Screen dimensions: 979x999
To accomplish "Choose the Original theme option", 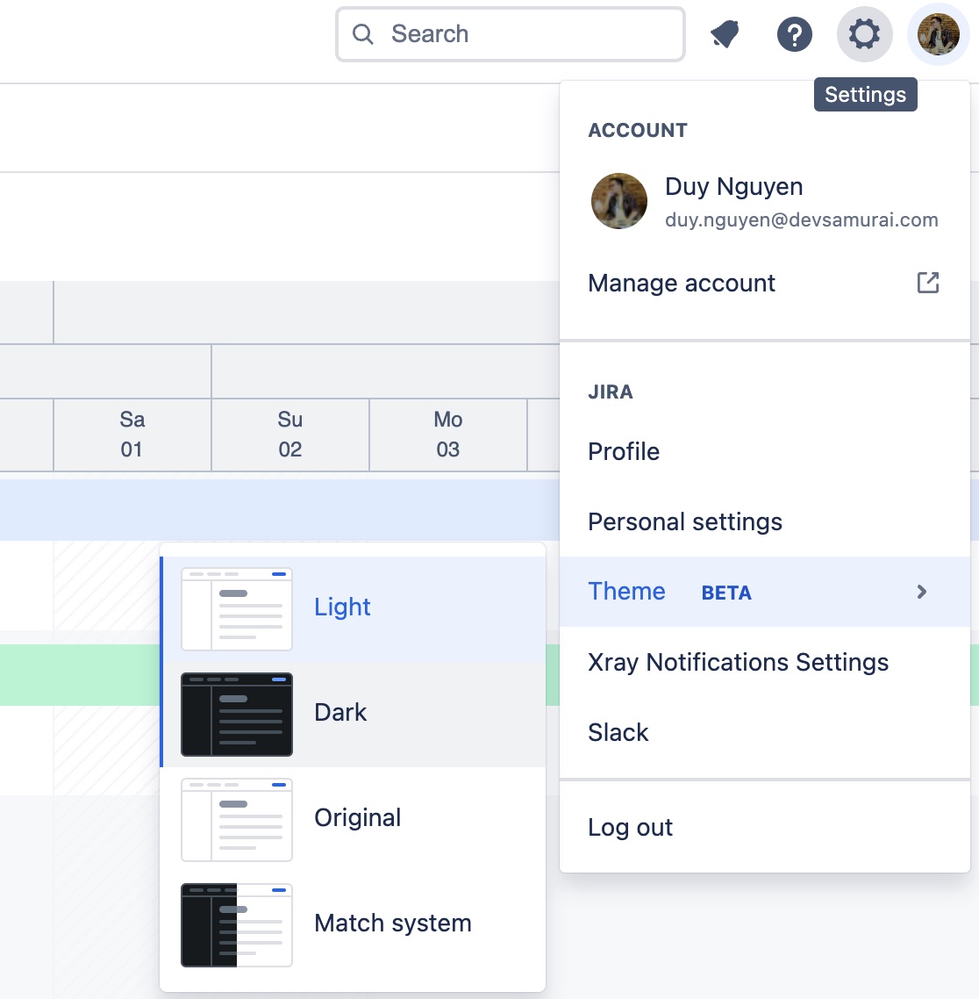I will pyautogui.click(x=354, y=820).
